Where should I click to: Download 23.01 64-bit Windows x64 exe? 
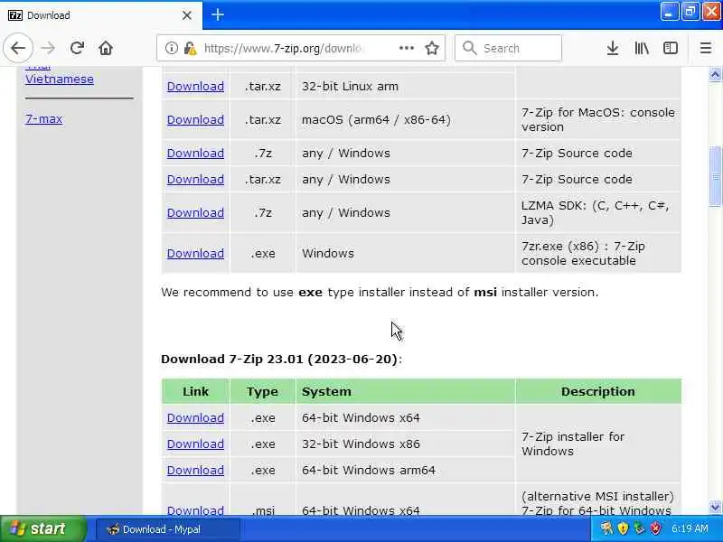click(195, 417)
